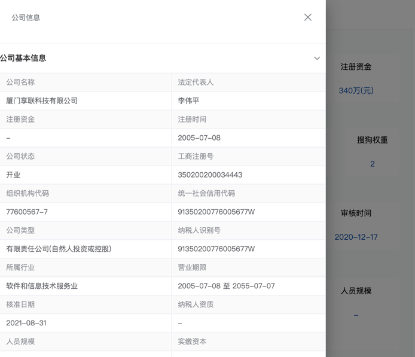Image resolution: width=415 pixels, height=357 pixels.
Task: Select organization code 77600567-7
Action: [27, 212]
